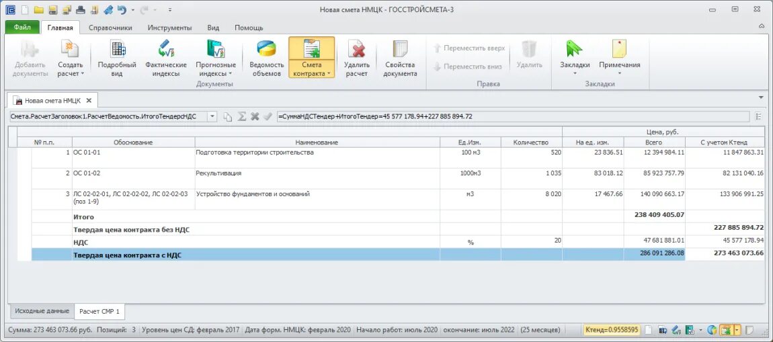Switch to the Инструменты ribbon tab
773x342 pixels.
pyautogui.click(x=169, y=28)
